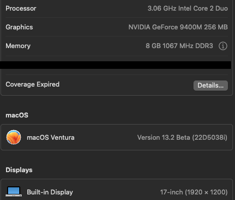This screenshot has height=200, width=235.
Task: Select the Processor row label
Action: (21, 9)
